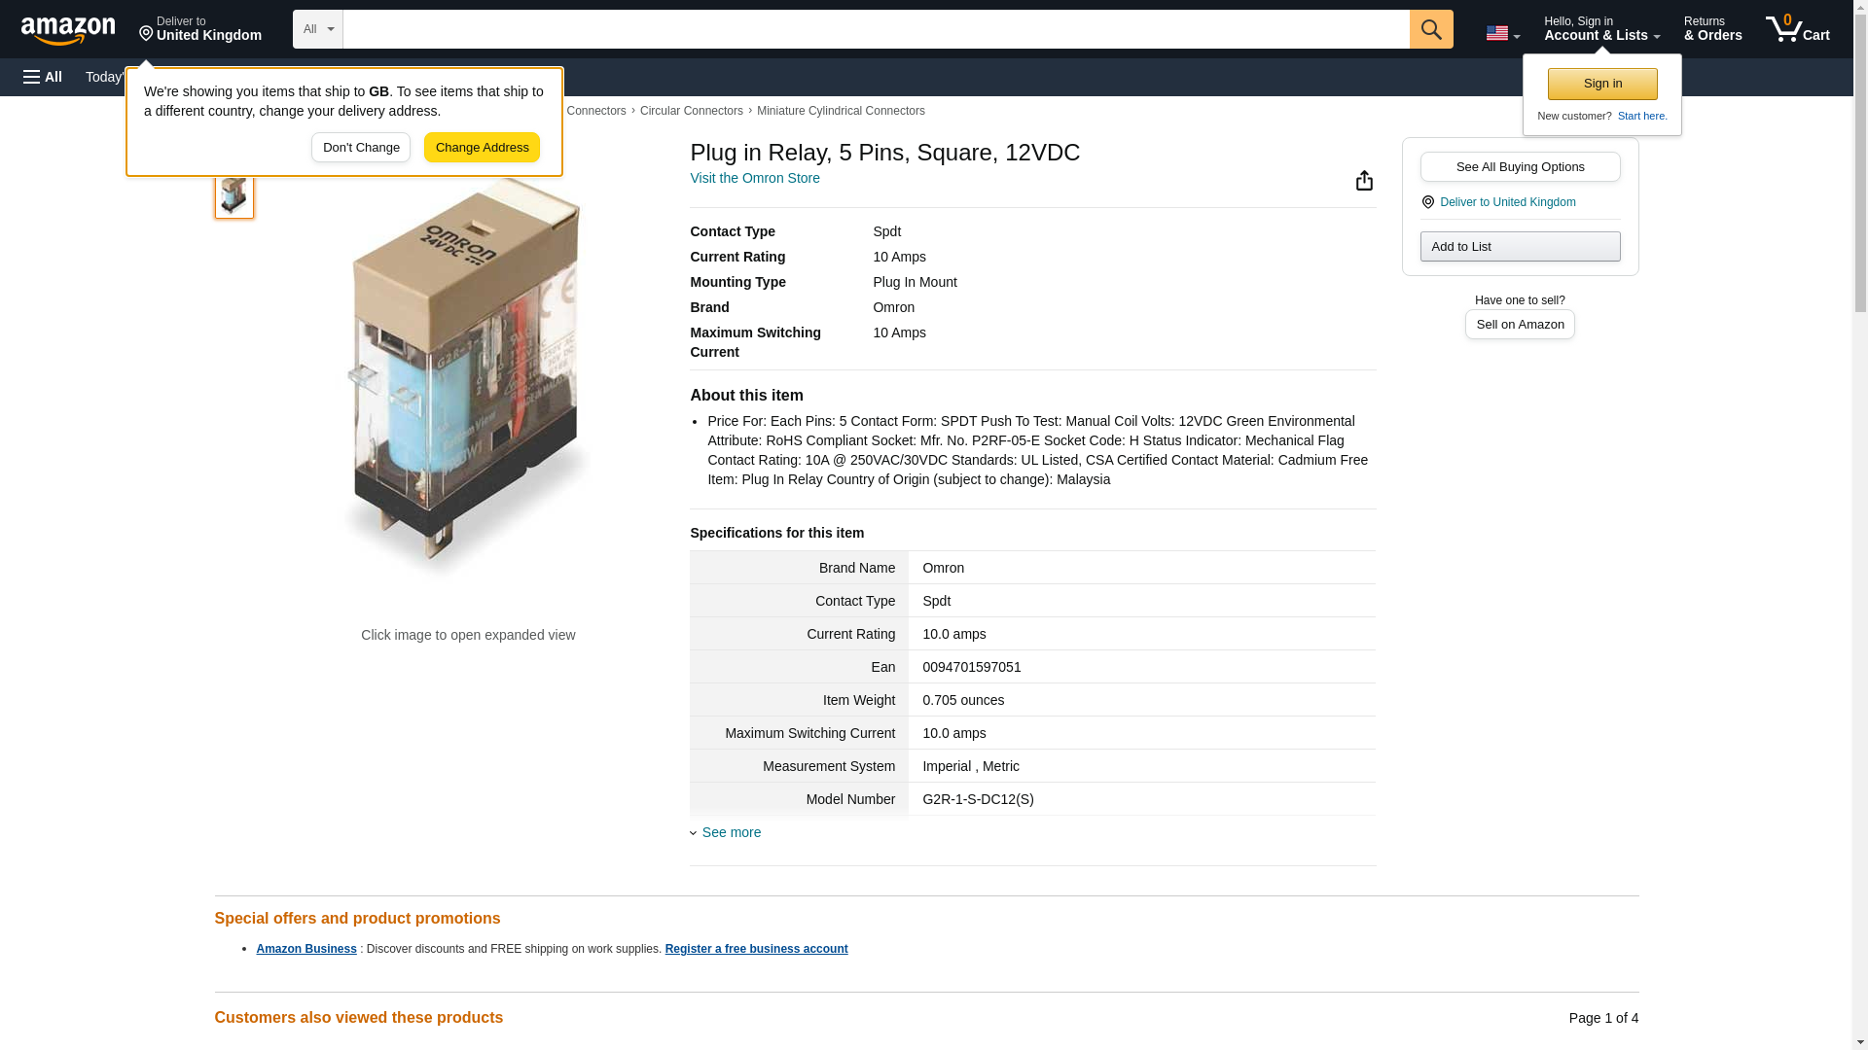Viewport: 1868px width, 1050px height.
Task: Open the cart icon
Action: pos(1796,29)
